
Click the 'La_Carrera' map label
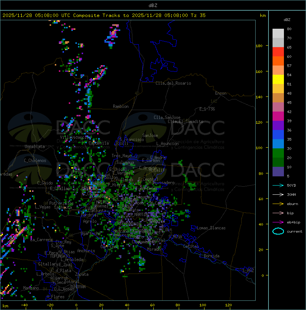(42, 240)
